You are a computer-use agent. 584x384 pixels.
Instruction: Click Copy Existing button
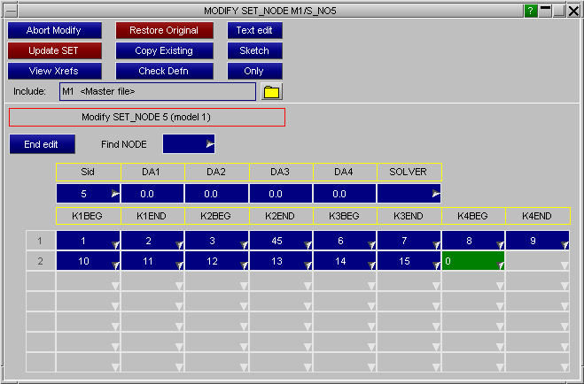pos(164,50)
